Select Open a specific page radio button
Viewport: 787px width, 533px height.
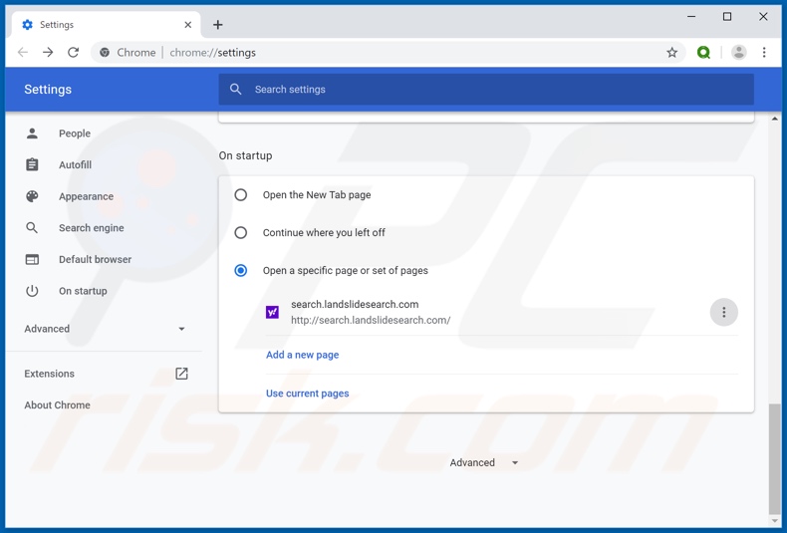click(x=241, y=271)
